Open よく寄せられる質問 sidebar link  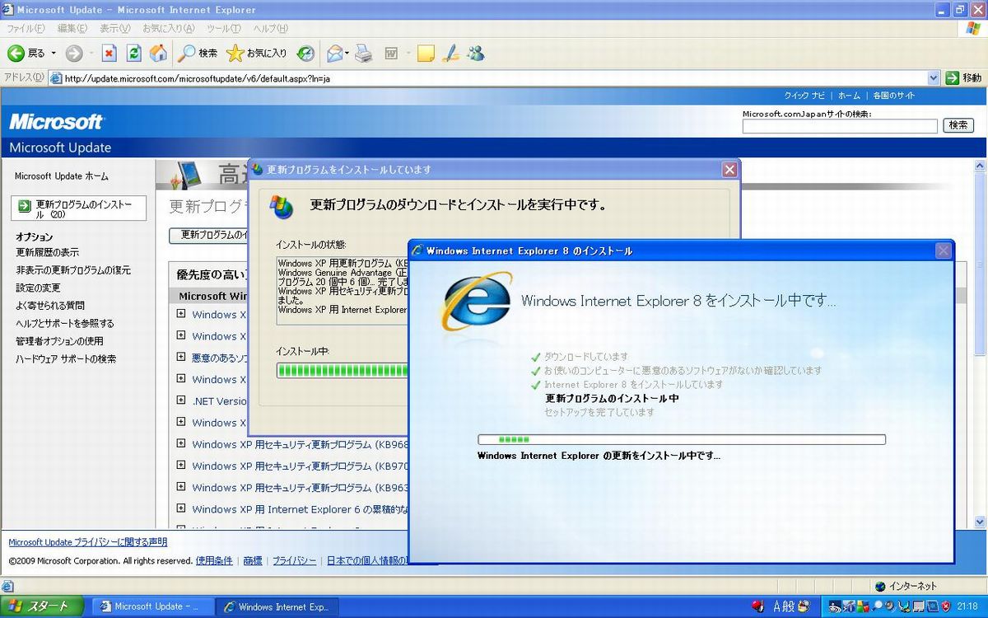pyautogui.click(x=50, y=306)
